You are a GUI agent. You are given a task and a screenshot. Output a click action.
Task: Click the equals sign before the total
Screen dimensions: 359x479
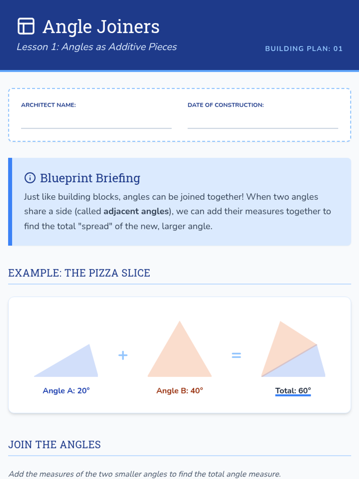tap(236, 355)
